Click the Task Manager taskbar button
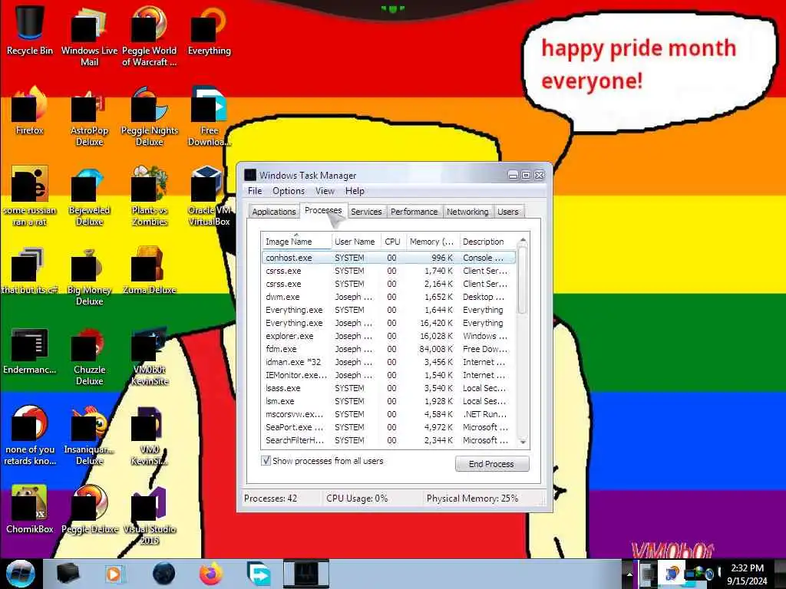 (x=306, y=574)
